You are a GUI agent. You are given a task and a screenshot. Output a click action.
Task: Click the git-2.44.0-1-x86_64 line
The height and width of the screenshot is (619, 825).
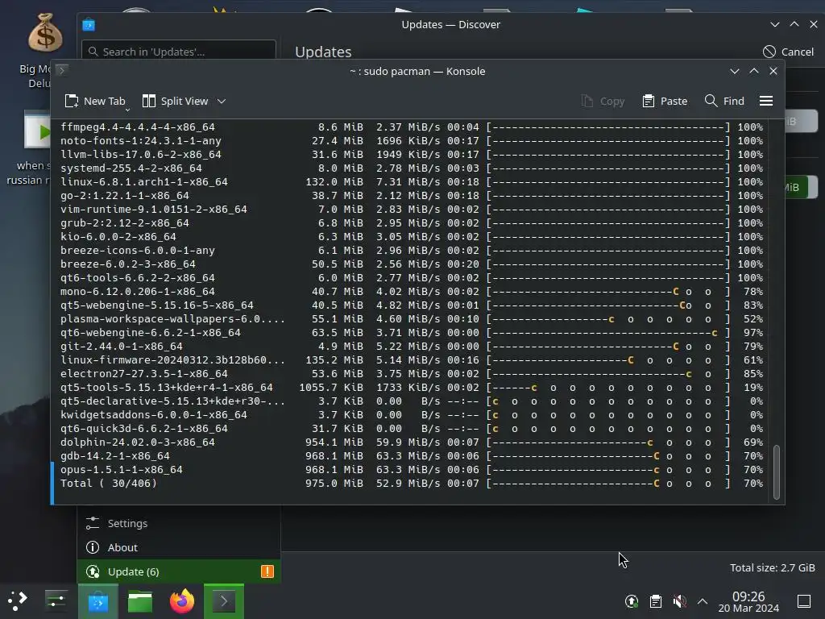(x=412, y=347)
